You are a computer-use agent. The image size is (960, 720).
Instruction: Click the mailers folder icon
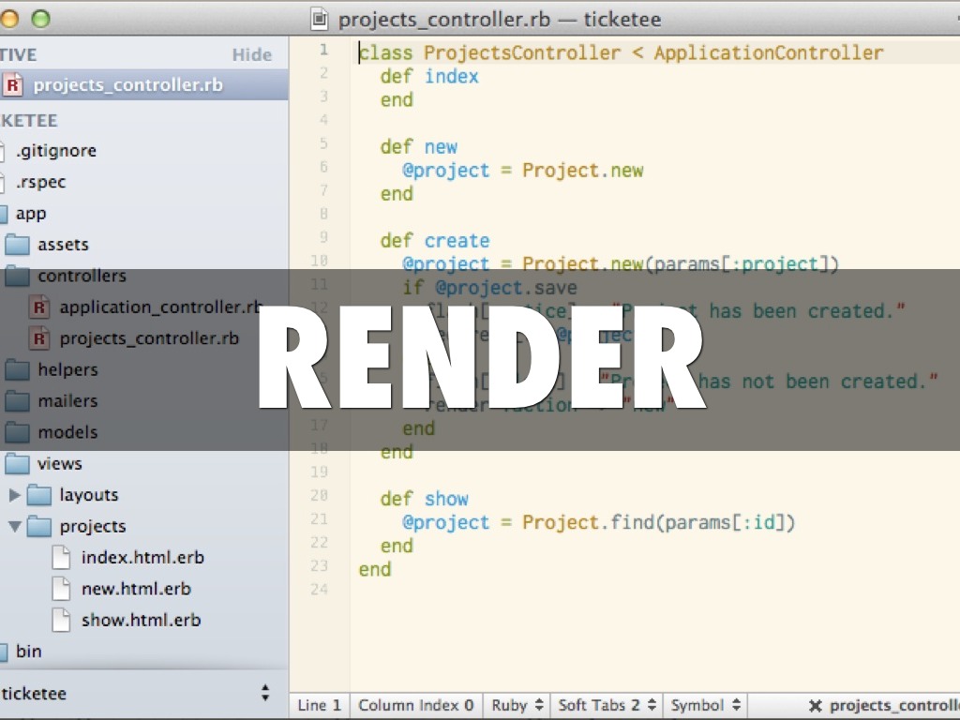tap(18, 401)
